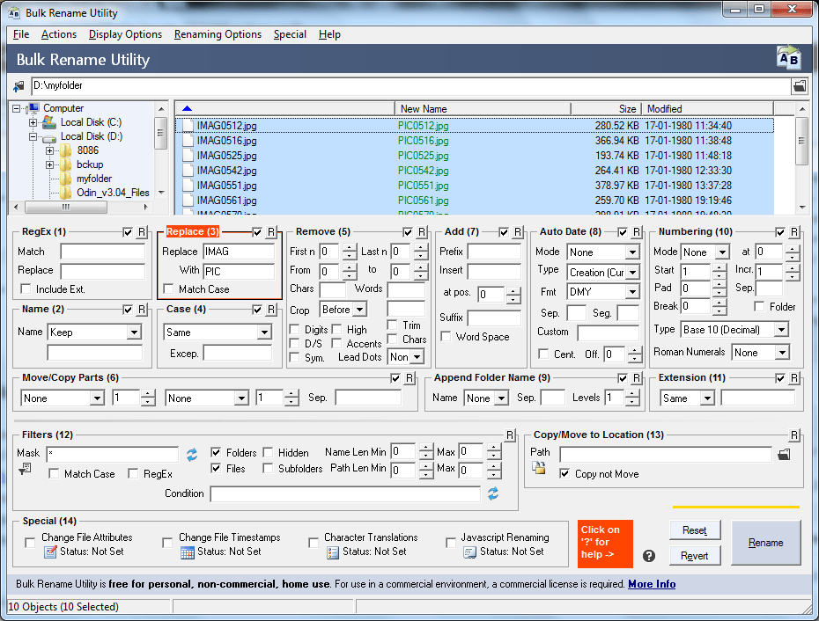Viewport: 819px width, 621px height.
Task: Click the file list vertical scrollbar thumb
Action: click(801, 141)
